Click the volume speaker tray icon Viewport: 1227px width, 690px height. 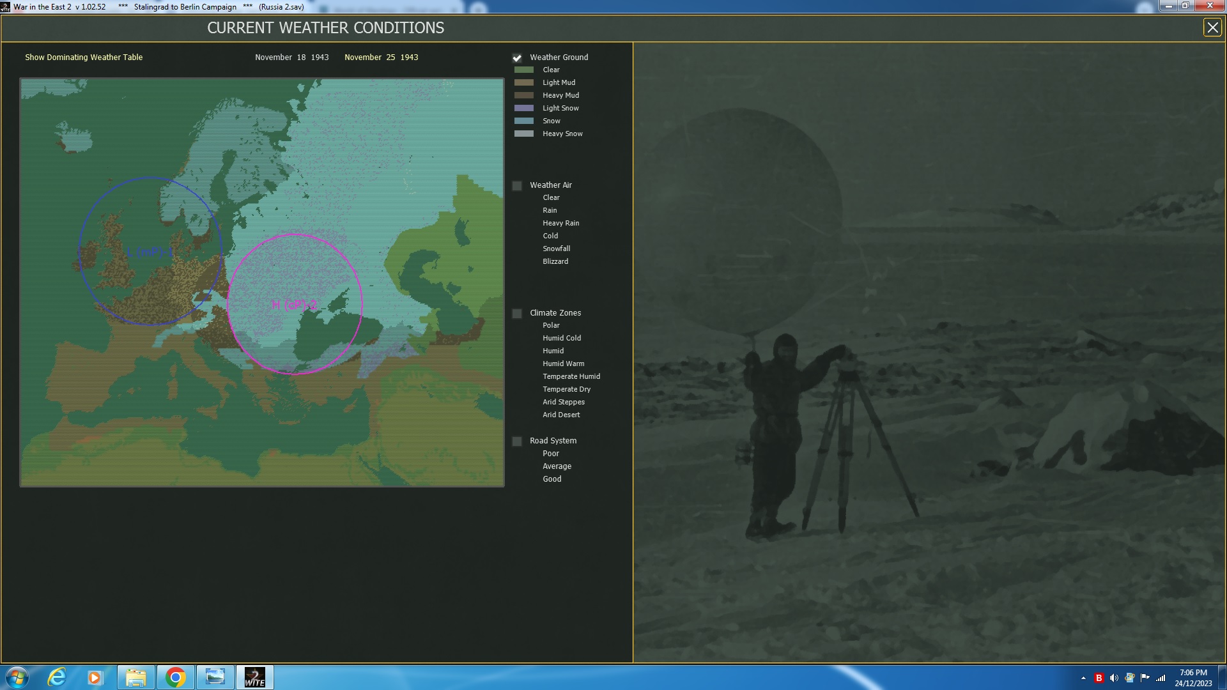[x=1114, y=678]
